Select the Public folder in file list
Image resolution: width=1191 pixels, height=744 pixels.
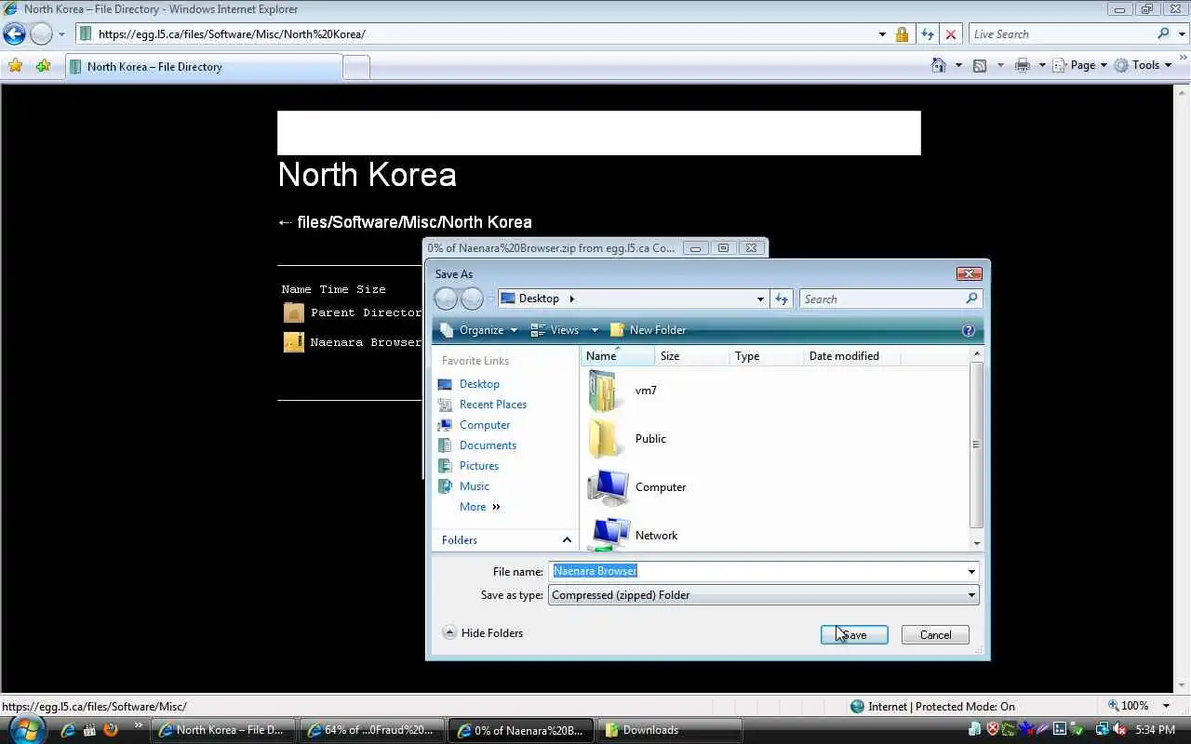pyautogui.click(x=650, y=439)
